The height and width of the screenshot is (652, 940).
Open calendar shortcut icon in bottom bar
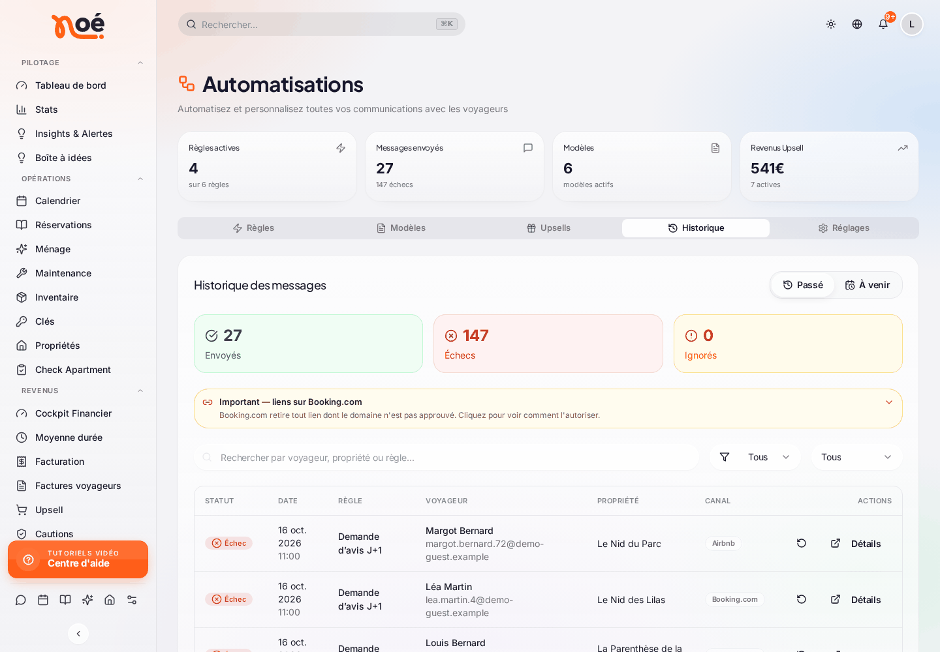pyautogui.click(x=43, y=600)
